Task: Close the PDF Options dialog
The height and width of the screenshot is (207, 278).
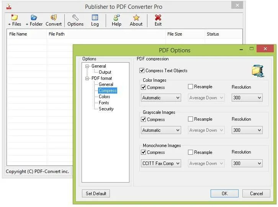Action: [x=265, y=49]
